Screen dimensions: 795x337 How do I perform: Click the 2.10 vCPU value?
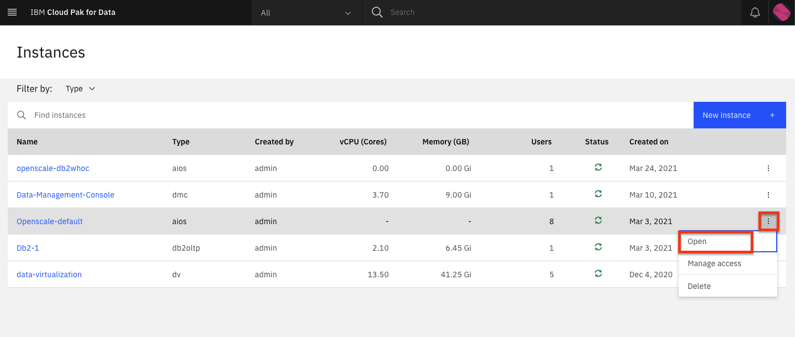381,248
